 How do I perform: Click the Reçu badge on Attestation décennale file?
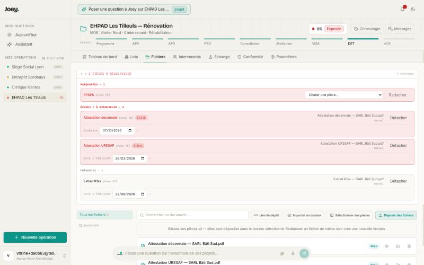[x=374, y=246]
